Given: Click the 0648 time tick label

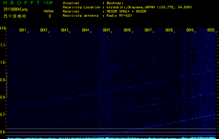Looking at the screenshot, I should 169,30.
